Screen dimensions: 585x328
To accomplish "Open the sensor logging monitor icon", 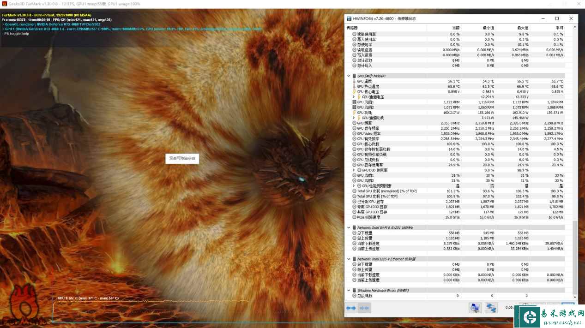I will pos(474,308).
